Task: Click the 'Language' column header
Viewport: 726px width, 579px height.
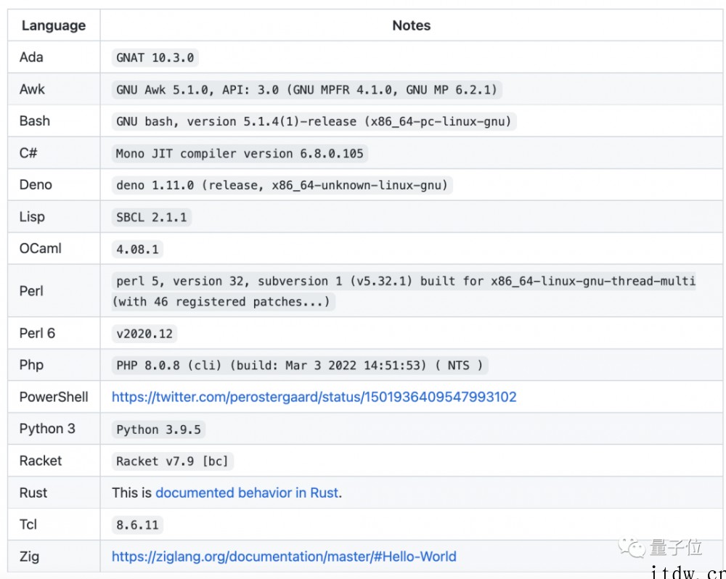Action: 54,25
